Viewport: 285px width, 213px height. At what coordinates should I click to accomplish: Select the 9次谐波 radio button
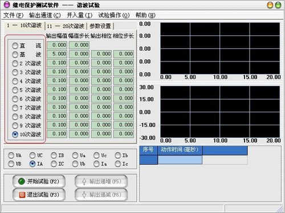click(x=15, y=125)
